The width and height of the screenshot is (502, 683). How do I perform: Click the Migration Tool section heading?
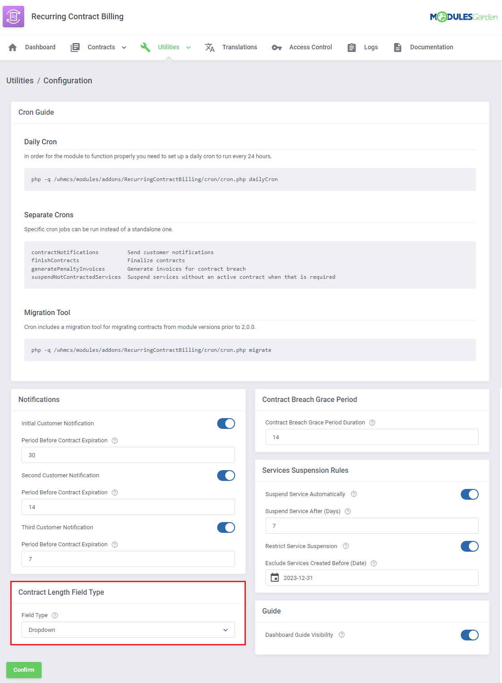tap(47, 313)
